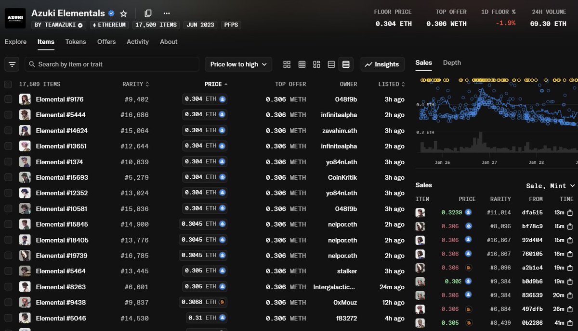Screen dimensions: 578x331
Task: Open clipboard icon for 760105 sale
Action: coord(570,254)
